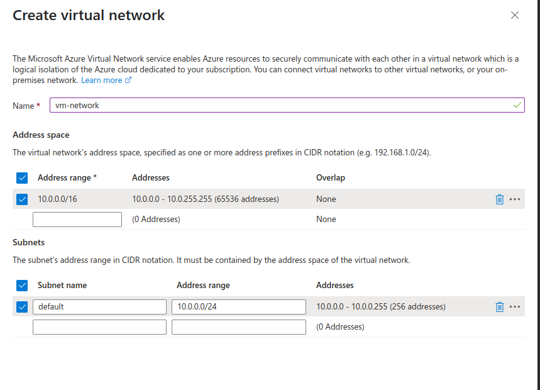540x390 pixels.
Task: Toggle the select-all Address range checkbox
Action: (x=22, y=178)
